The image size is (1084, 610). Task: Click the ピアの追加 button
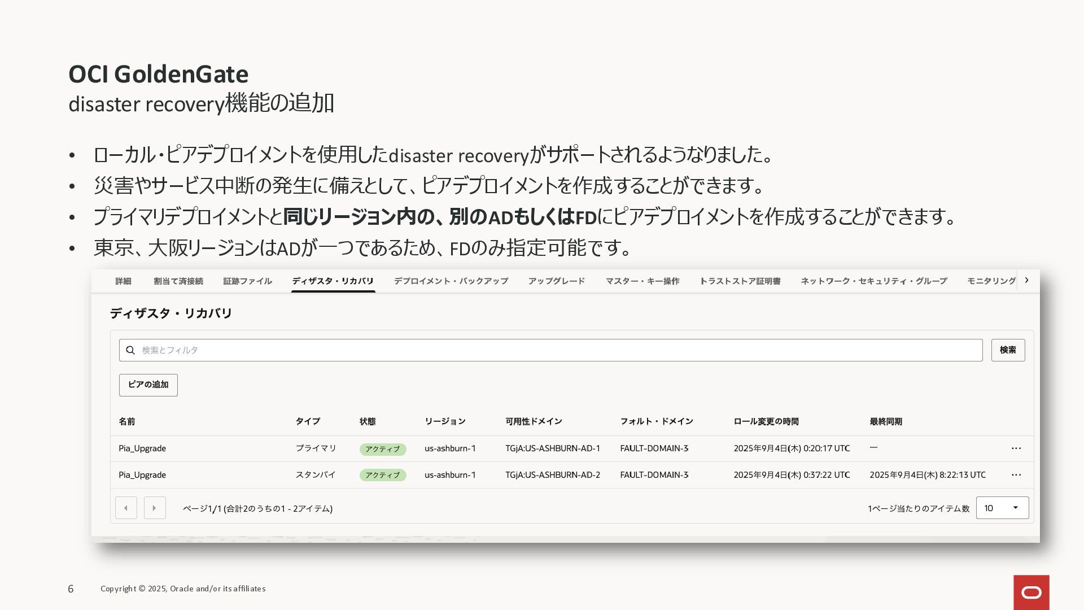point(148,385)
